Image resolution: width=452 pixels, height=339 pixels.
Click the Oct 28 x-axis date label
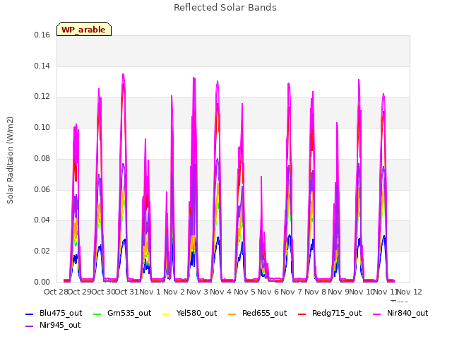(x=56, y=292)
